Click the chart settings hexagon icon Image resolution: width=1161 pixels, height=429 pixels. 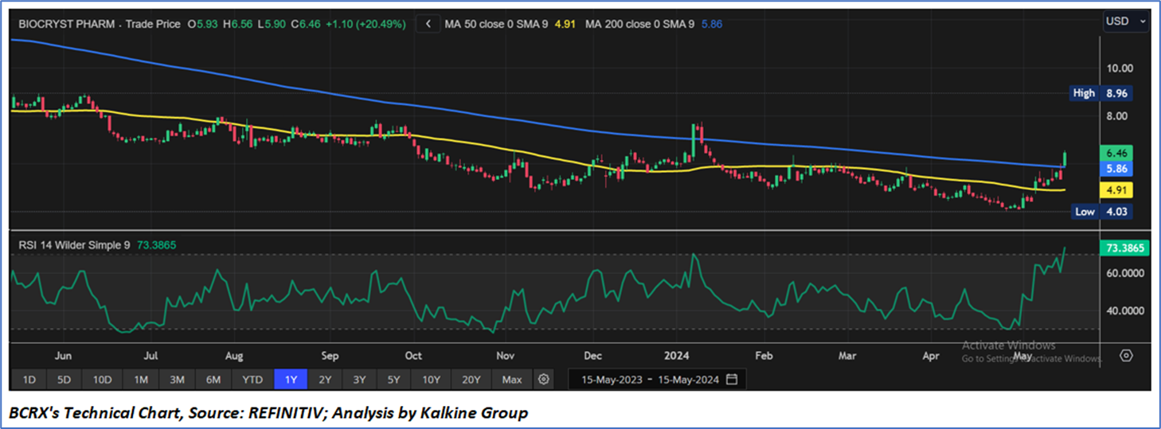[x=1126, y=355]
